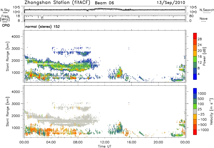Click the "Zhongshan Station (fitACF)" plot title
The width and height of the screenshot is (214, 148).
tap(57, 3)
